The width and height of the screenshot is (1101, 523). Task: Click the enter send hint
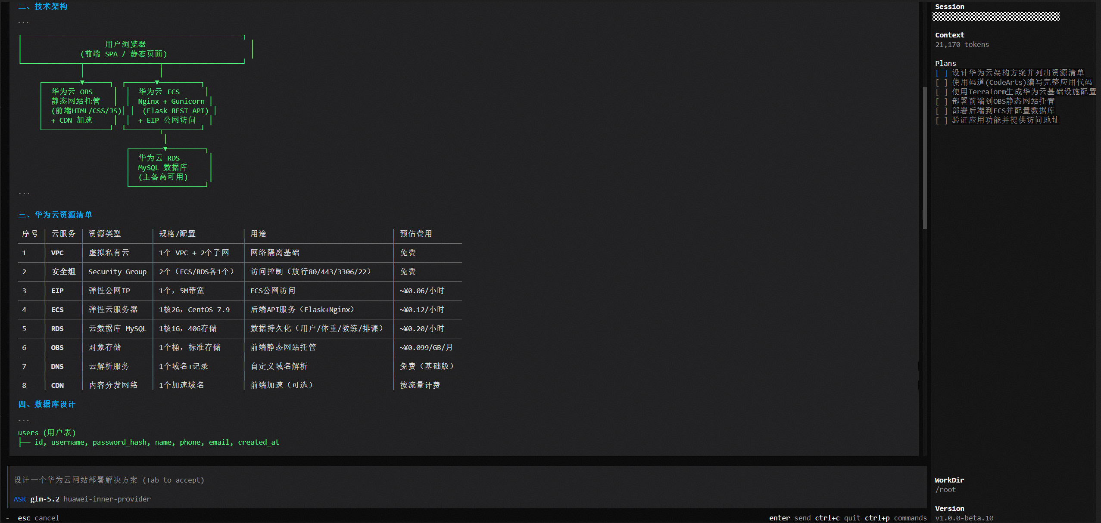tap(790, 518)
